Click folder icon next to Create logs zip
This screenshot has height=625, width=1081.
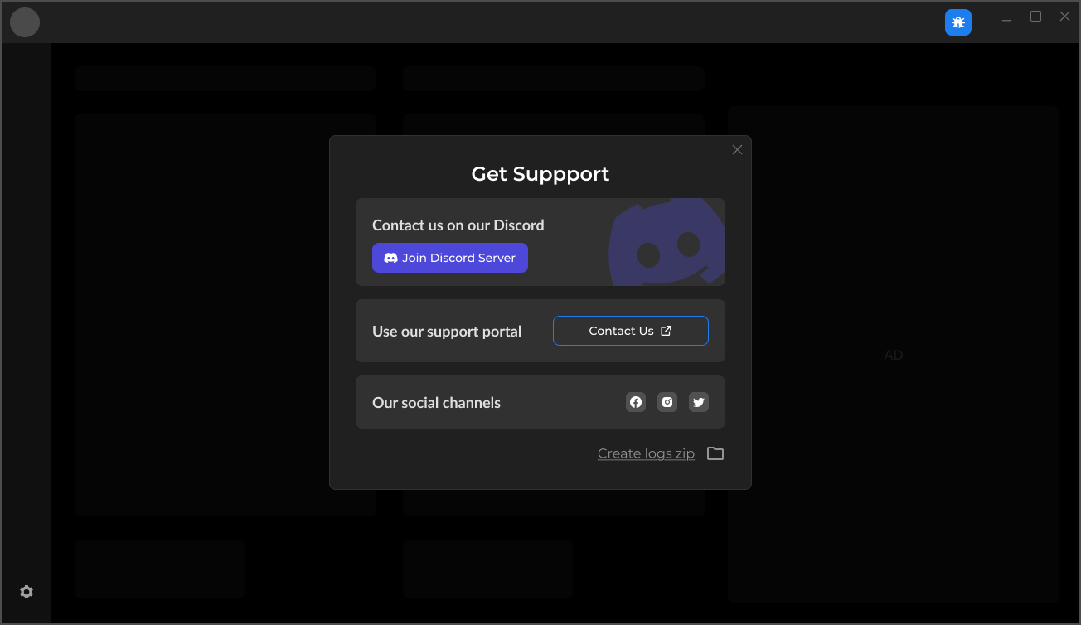point(715,453)
